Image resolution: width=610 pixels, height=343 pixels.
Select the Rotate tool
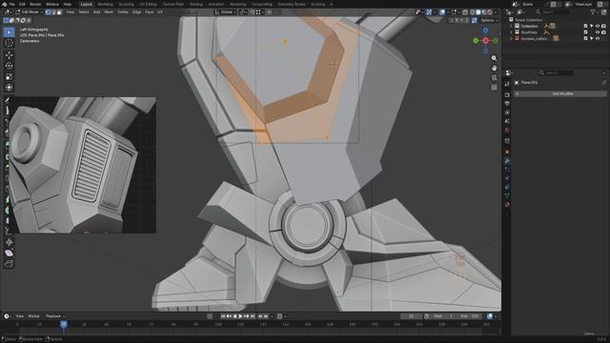click(x=9, y=66)
